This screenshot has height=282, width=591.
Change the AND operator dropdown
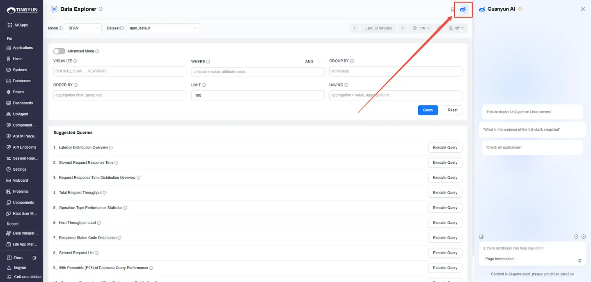(314, 61)
